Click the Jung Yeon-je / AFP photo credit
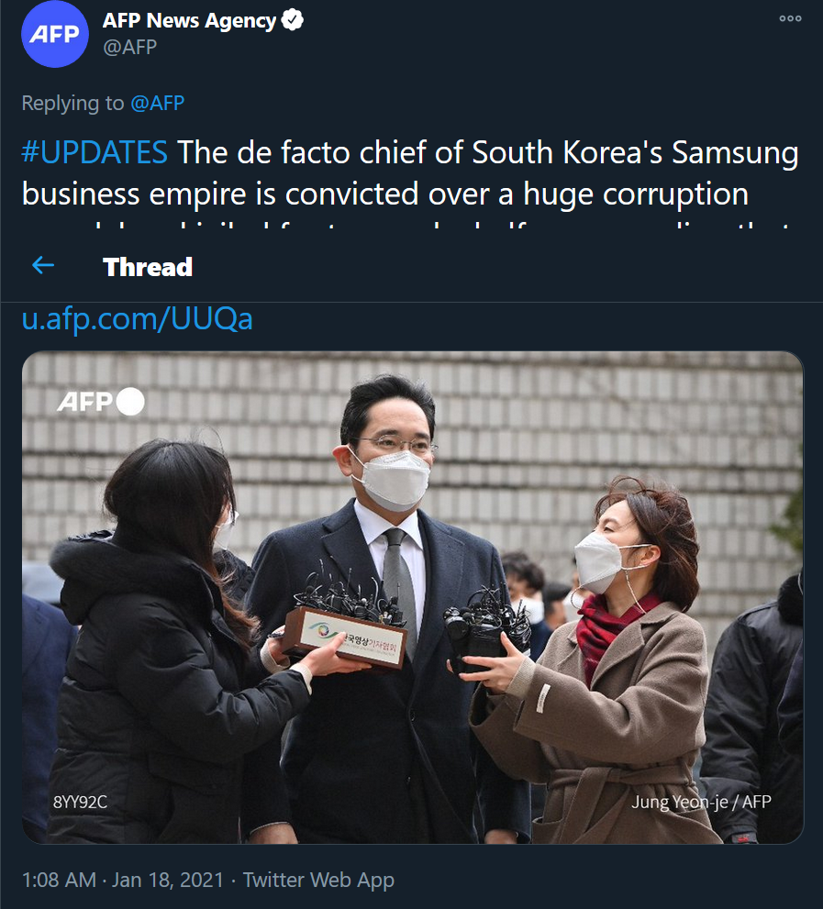 (701, 802)
